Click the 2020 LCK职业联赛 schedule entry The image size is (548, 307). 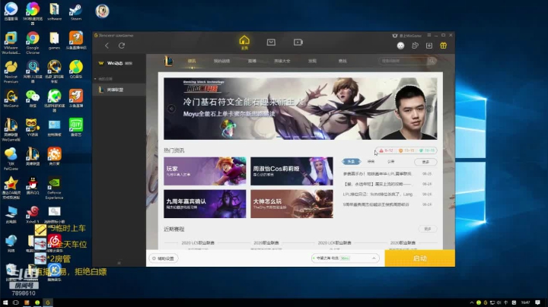pos(334,243)
